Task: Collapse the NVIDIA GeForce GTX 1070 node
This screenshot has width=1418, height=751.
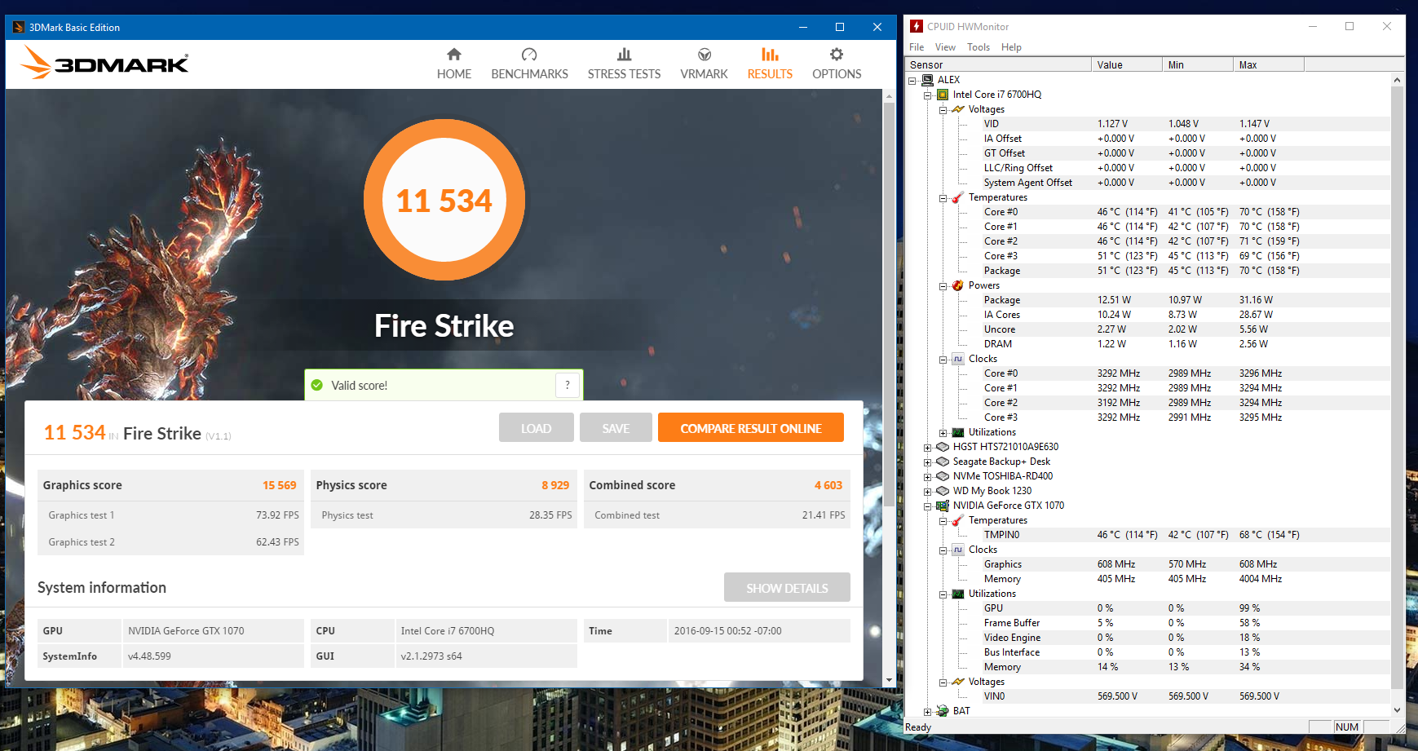Action: 927,506
